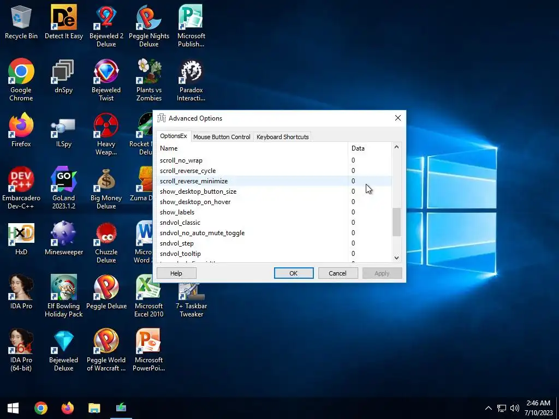This screenshot has width=559, height=419.
Task: Select show_desktop_on_hover option
Action: pyautogui.click(x=274, y=202)
